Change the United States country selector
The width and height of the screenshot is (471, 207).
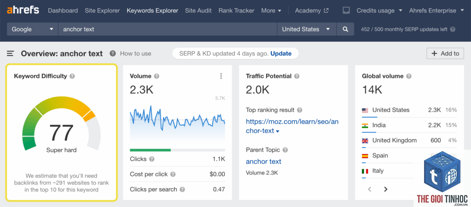pos(306,29)
